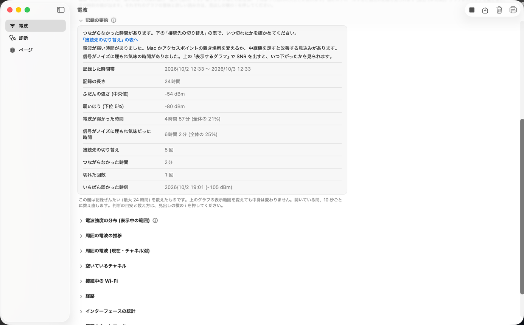Viewport: 524px width, 325px height.
Task: Click the 記録した時間帯 date range value
Action: [208, 69]
